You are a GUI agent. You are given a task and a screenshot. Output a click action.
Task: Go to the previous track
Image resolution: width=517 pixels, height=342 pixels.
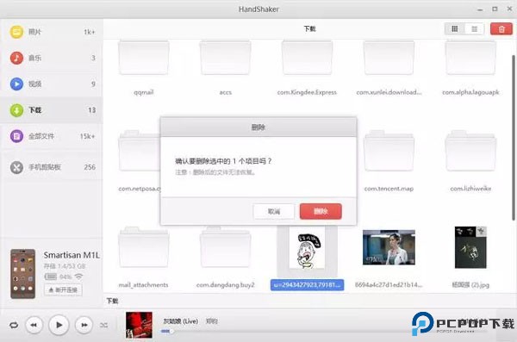[34, 325]
